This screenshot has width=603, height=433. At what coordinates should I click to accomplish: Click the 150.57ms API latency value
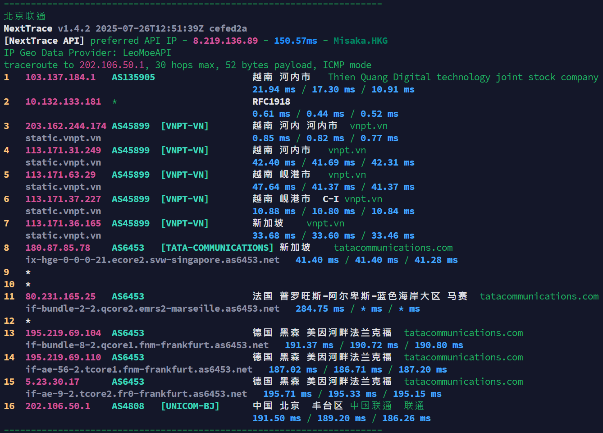(x=296, y=41)
